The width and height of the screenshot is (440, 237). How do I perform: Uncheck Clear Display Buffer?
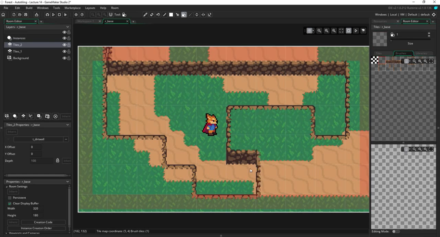click(9, 203)
